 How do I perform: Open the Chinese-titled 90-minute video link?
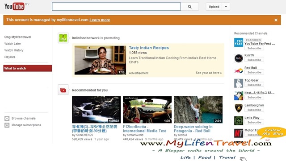(95, 129)
